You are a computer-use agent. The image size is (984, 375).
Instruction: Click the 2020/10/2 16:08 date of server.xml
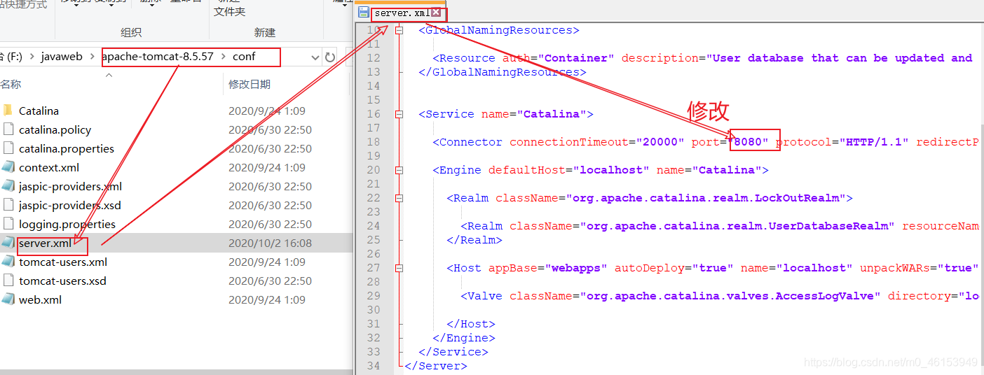270,243
